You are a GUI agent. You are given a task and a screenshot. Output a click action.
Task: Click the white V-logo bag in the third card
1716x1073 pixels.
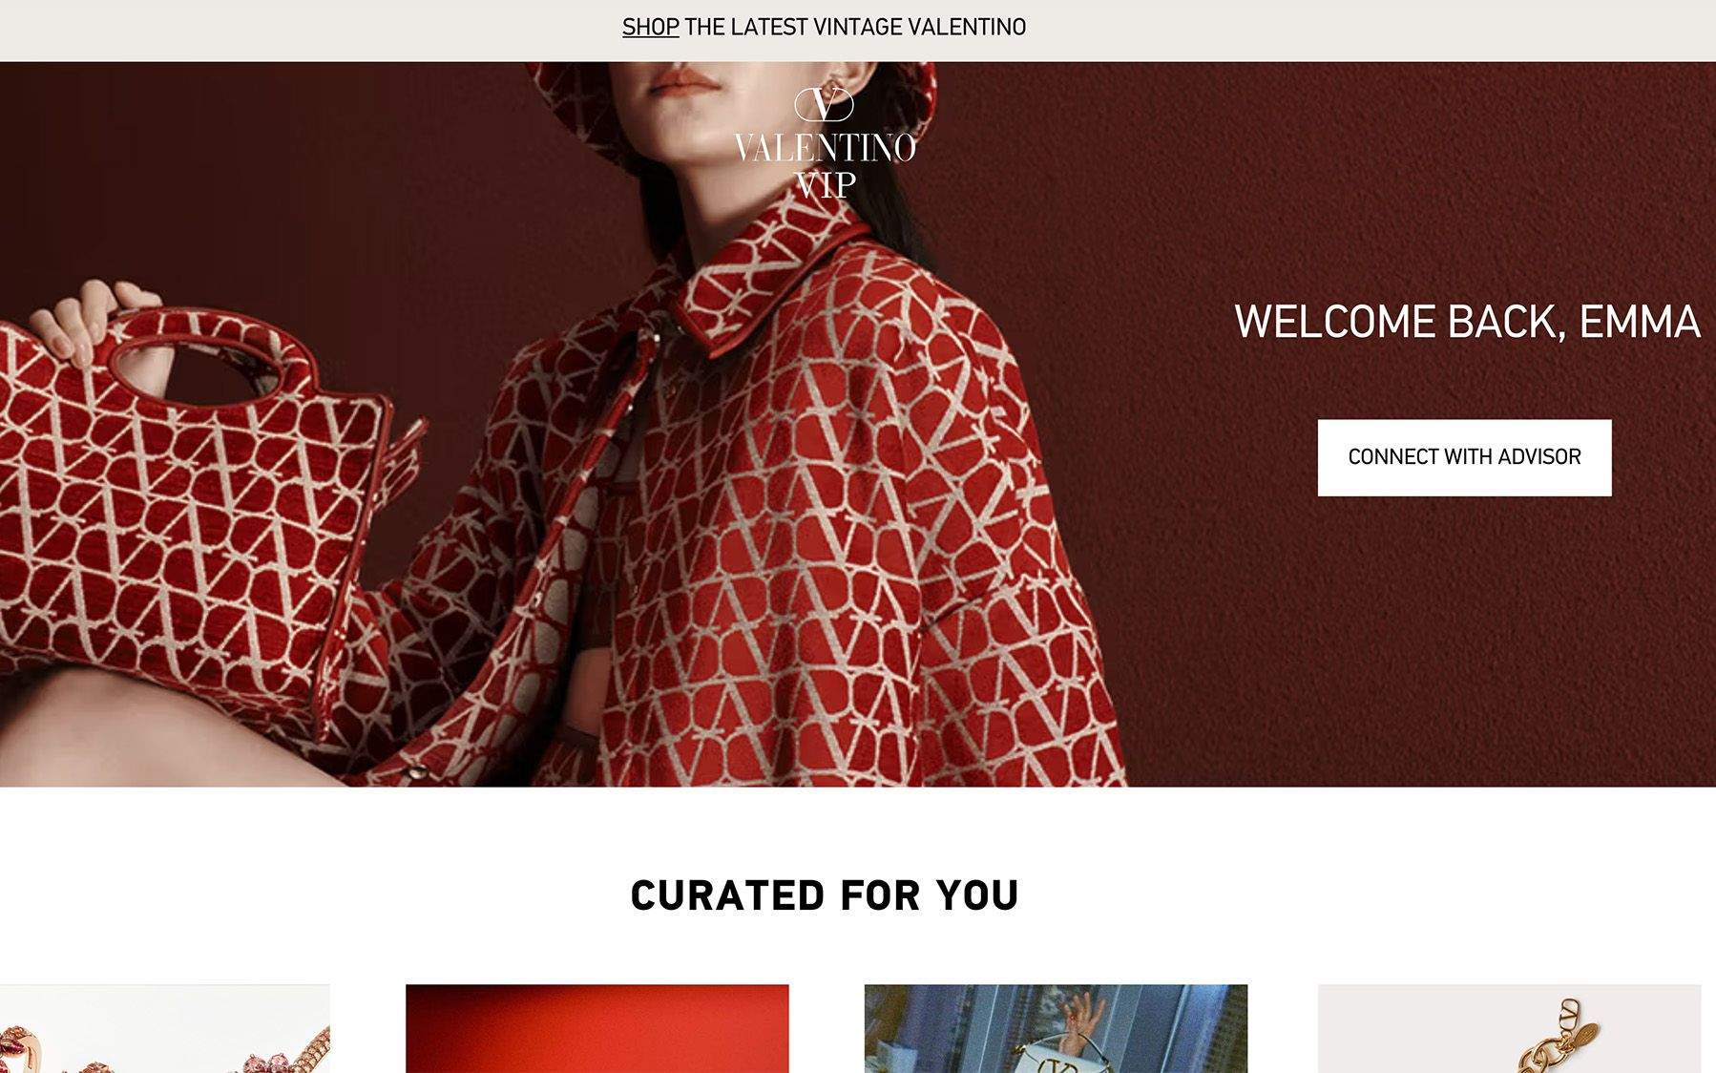coord(1057,1055)
